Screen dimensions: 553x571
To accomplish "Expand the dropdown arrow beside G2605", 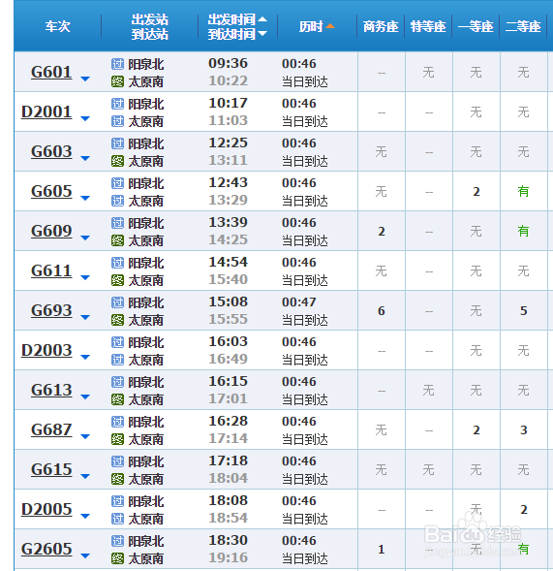I will click(85, 555).
